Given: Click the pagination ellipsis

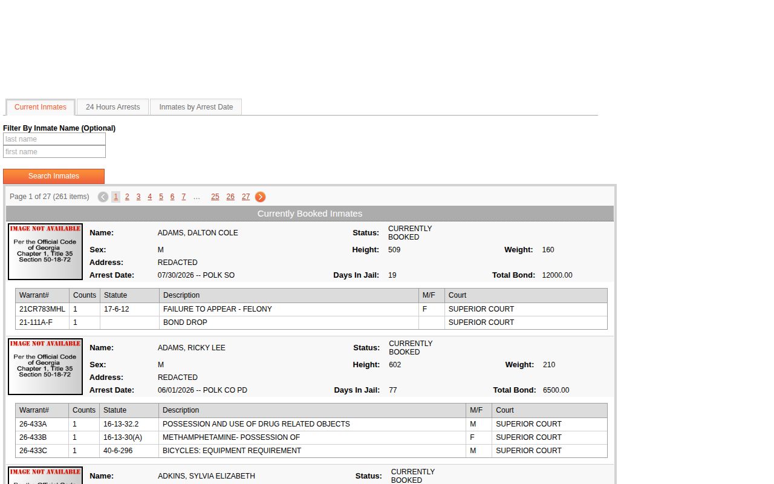Looking at the screenshot, I should pyautogui.click(x=197, y=197).
